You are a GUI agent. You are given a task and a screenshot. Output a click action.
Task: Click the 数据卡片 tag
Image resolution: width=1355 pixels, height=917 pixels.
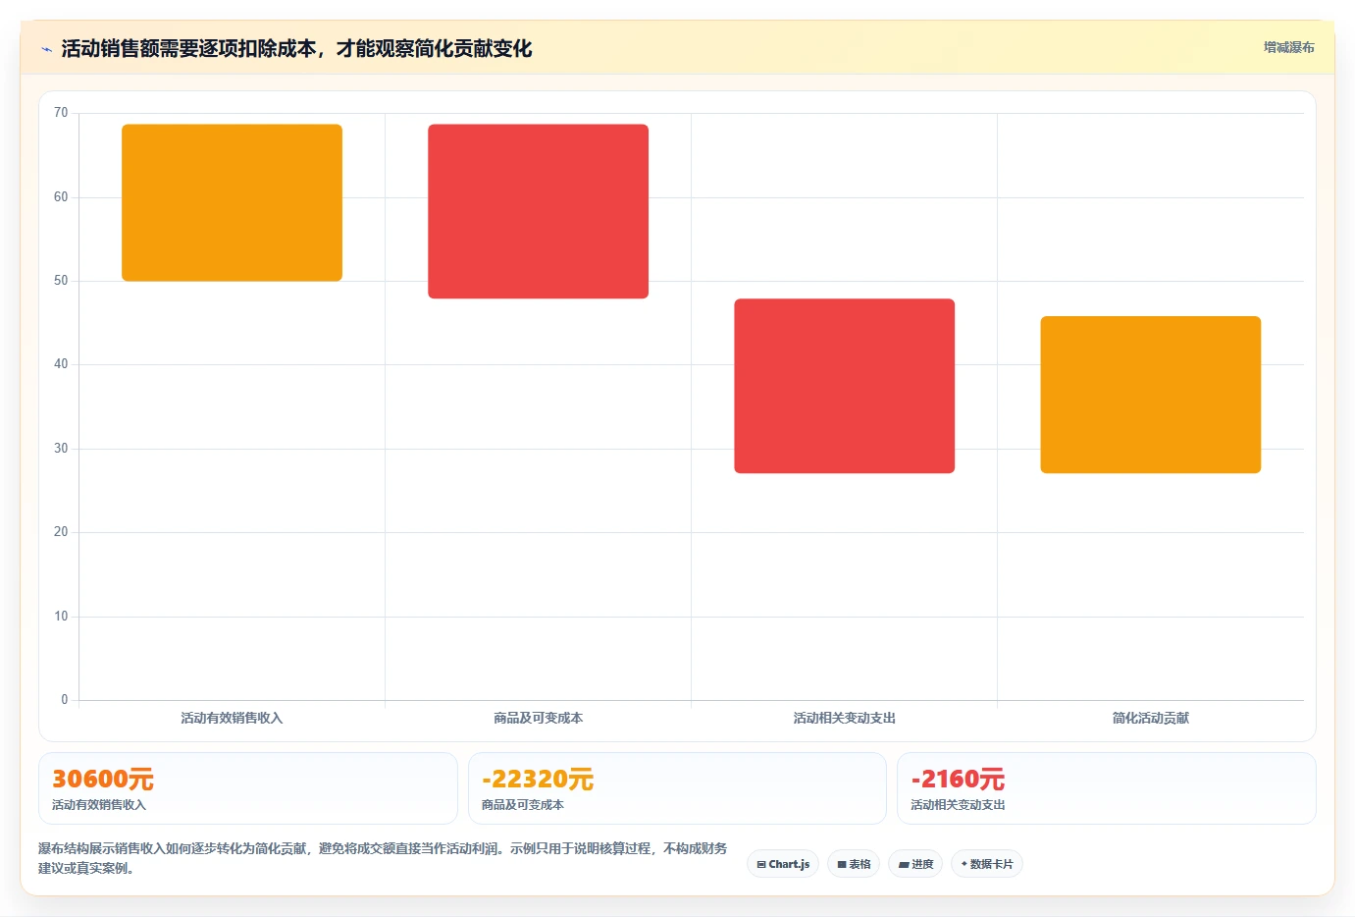[987, 864]
